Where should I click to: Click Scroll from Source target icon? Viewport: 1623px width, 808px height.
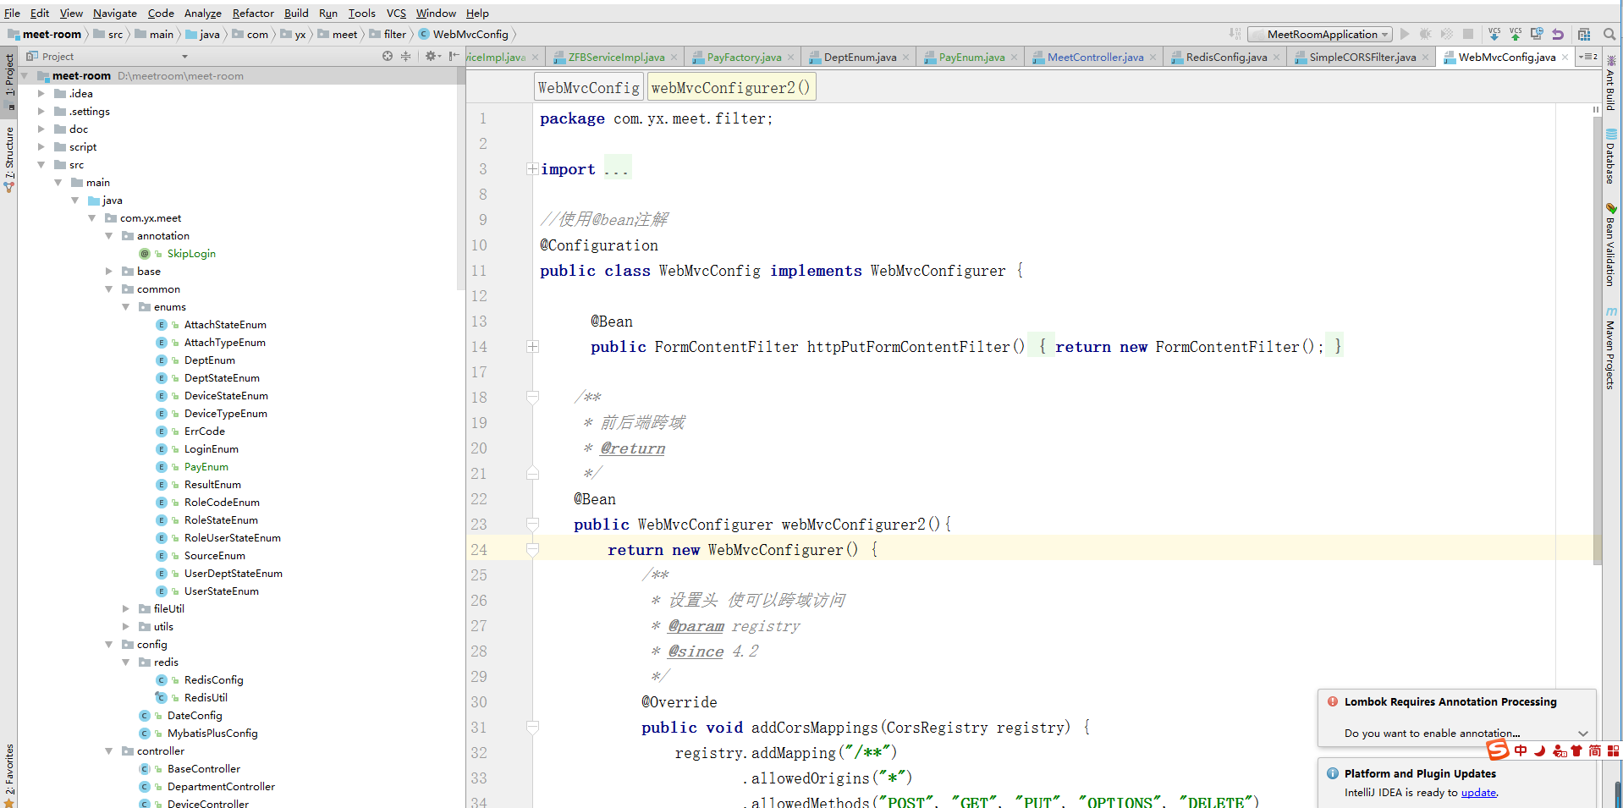(x=388, y=56)
